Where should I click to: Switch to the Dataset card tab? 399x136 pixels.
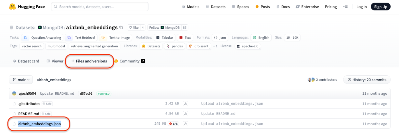[26, 61]
